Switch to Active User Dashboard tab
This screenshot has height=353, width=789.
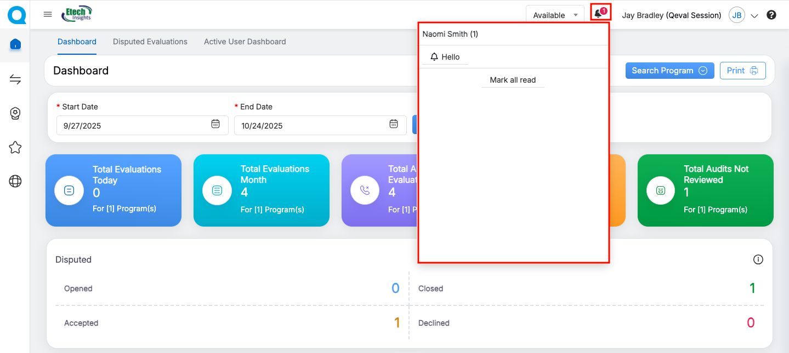tap(245, 42)
